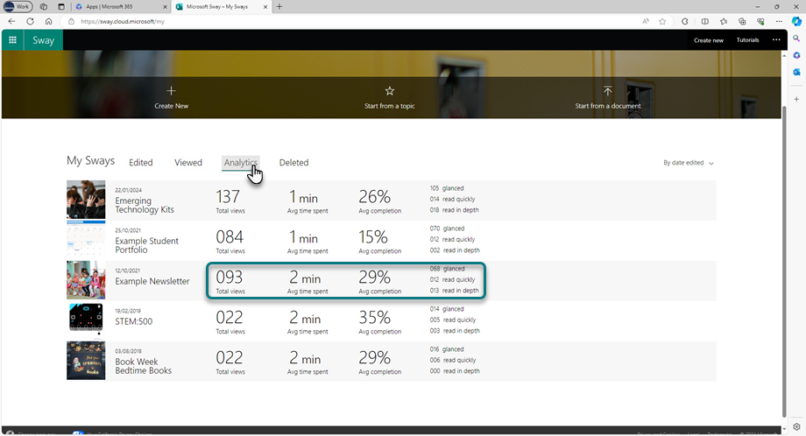Open browser Settings and more menu

coord(779,21)
